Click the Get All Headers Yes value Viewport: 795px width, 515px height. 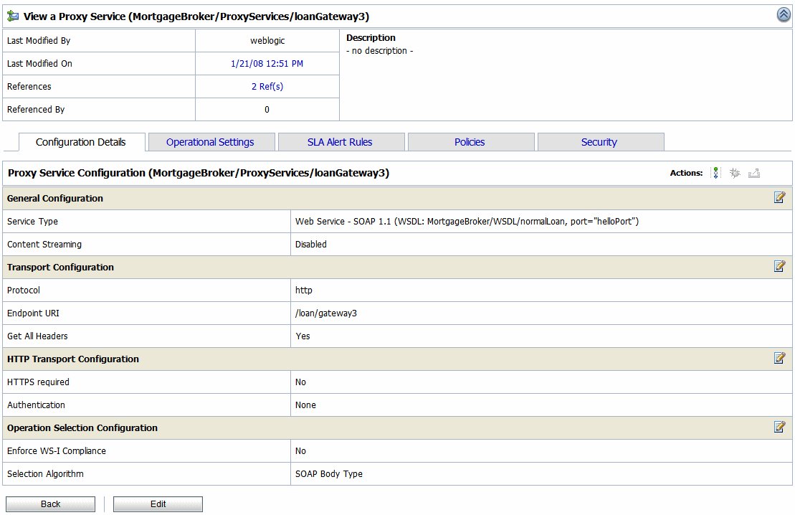[303, 336]
